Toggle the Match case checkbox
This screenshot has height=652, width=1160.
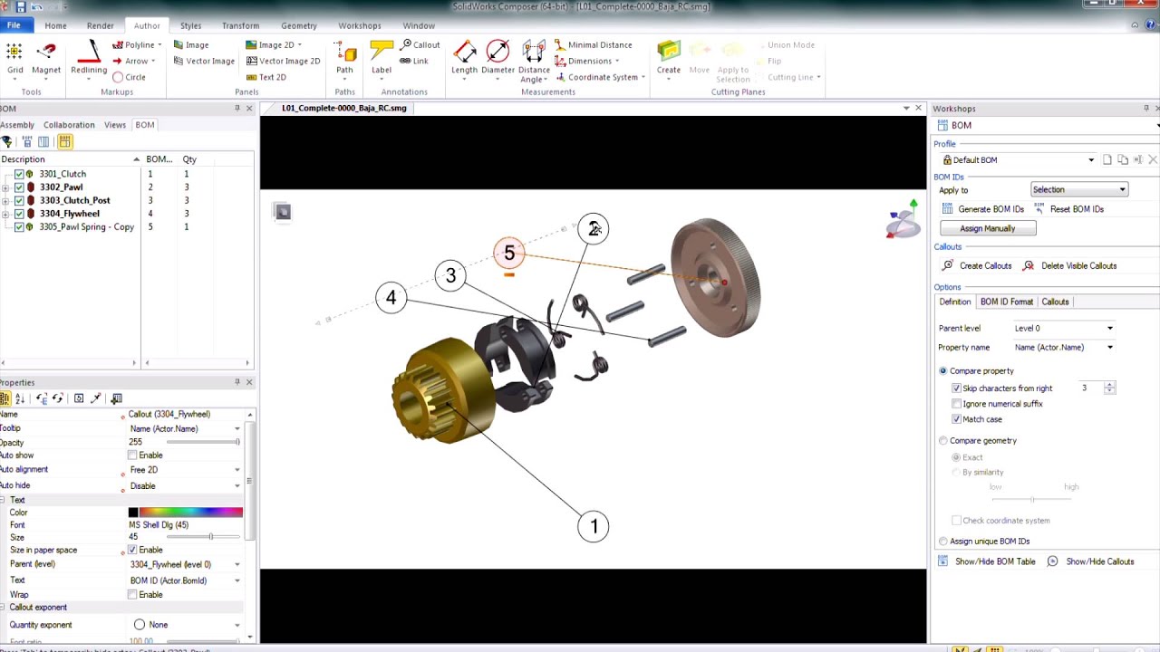pos(956,419)
